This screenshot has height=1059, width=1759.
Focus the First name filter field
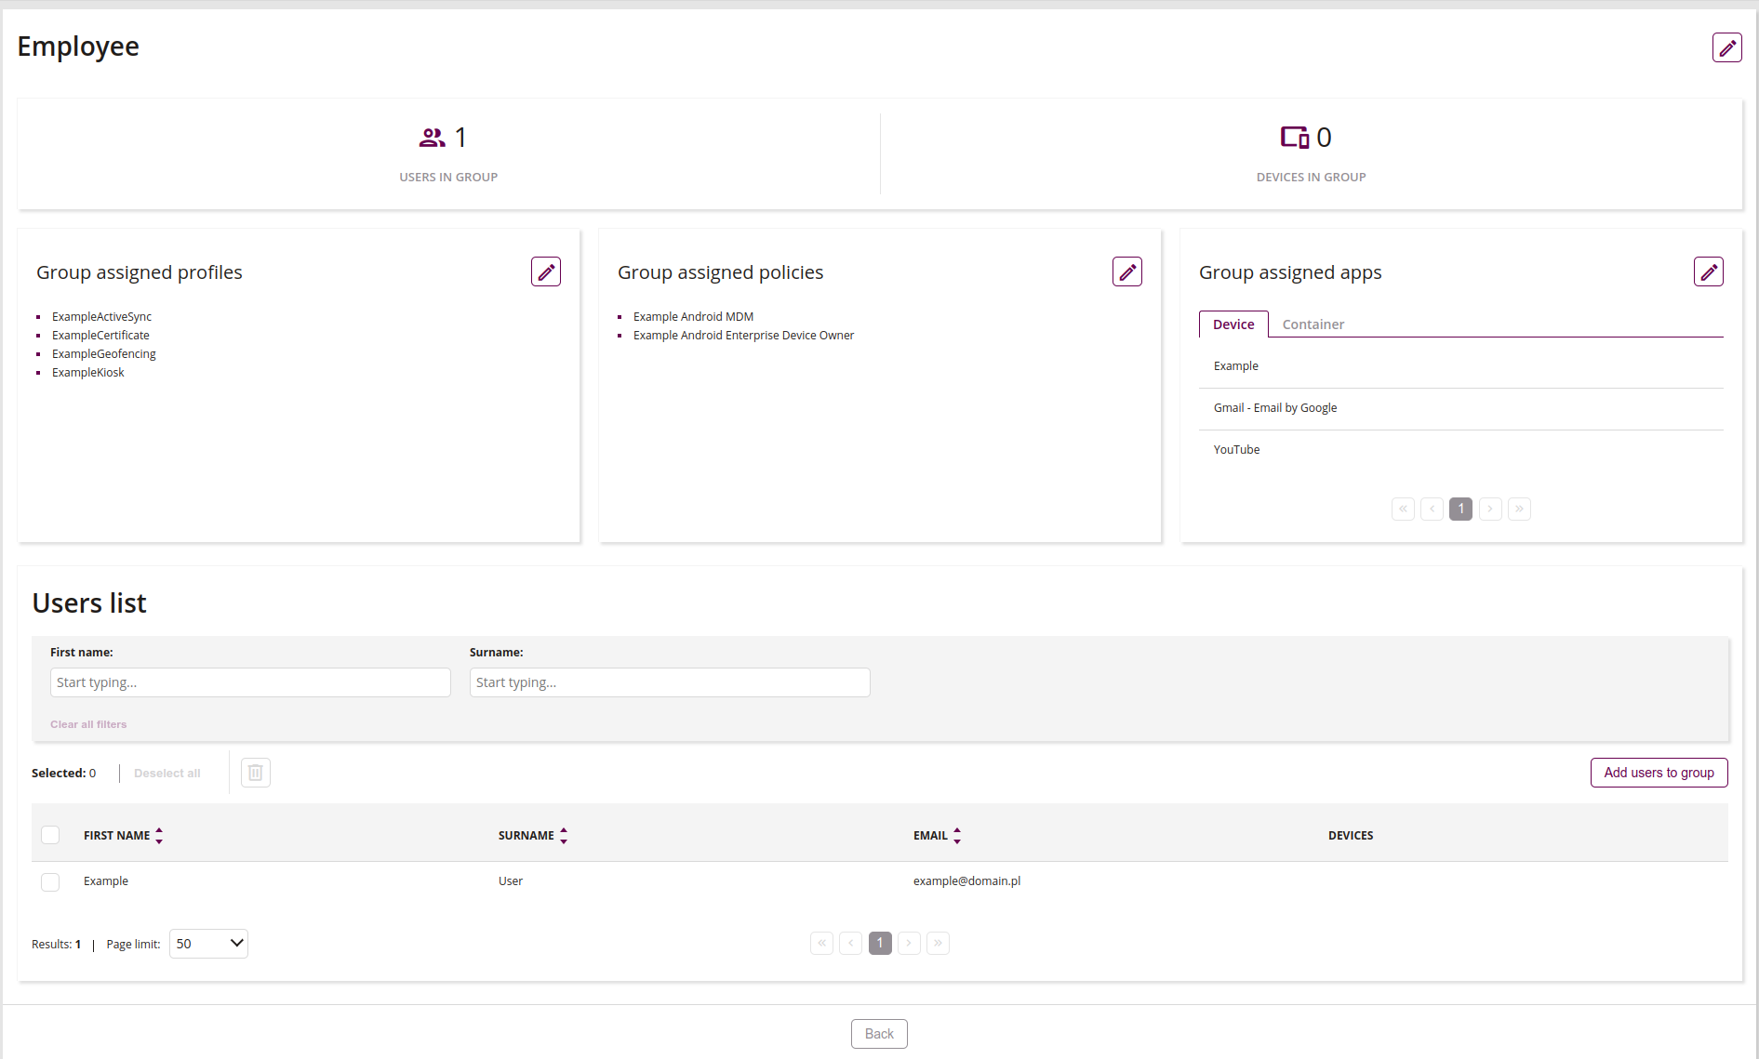click(x=250, y=682)
